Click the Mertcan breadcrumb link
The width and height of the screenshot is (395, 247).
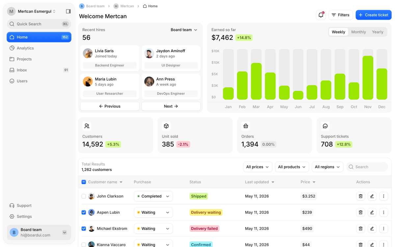pyautogui.click(x=127, y=6)
